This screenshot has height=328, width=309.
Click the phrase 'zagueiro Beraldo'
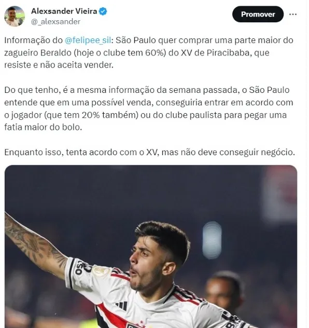[x=38, y=53]
